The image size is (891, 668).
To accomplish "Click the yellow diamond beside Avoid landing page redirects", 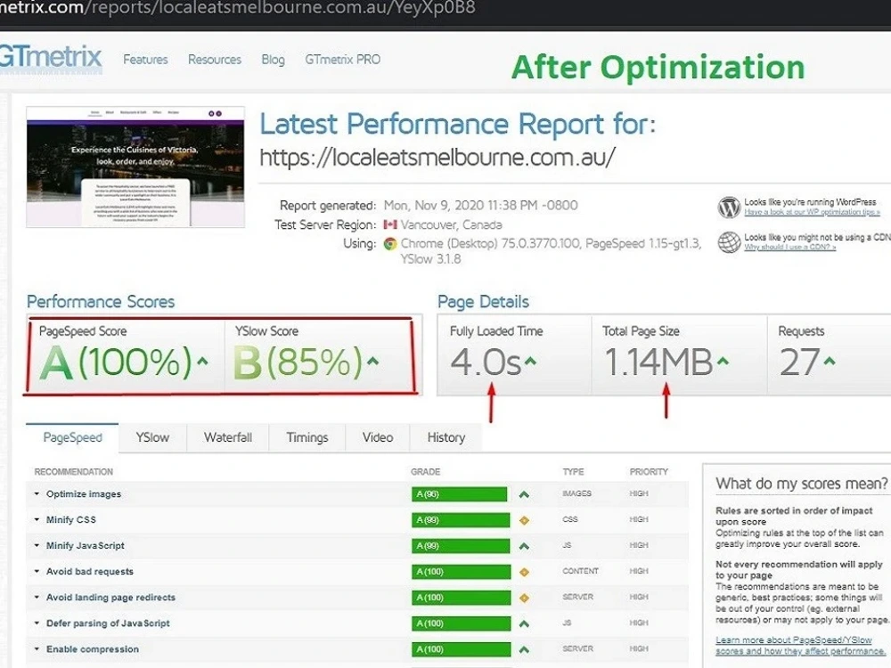I will pyautogui.click(x=524, y=597).
